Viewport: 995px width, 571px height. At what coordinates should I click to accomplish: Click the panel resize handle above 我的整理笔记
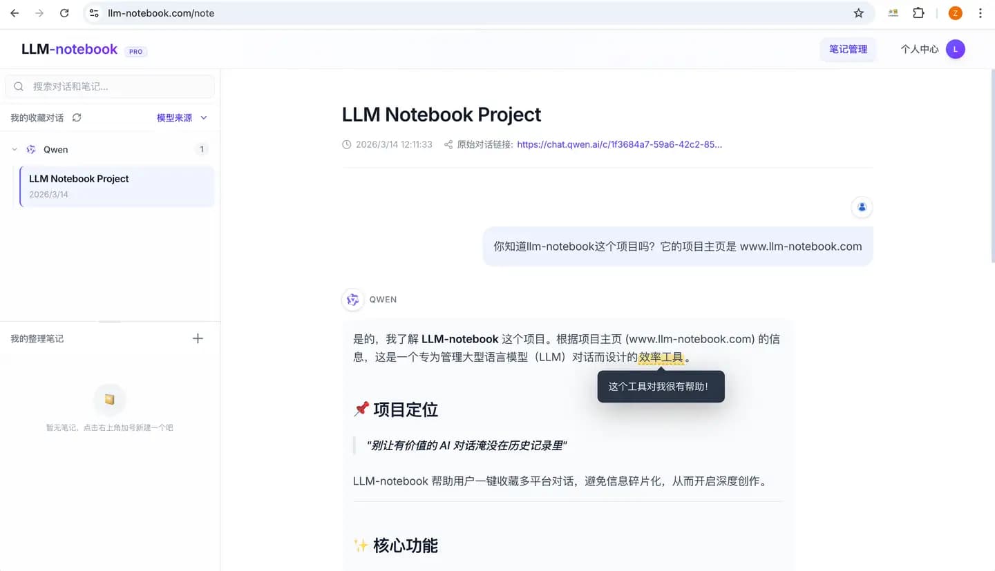110,321
